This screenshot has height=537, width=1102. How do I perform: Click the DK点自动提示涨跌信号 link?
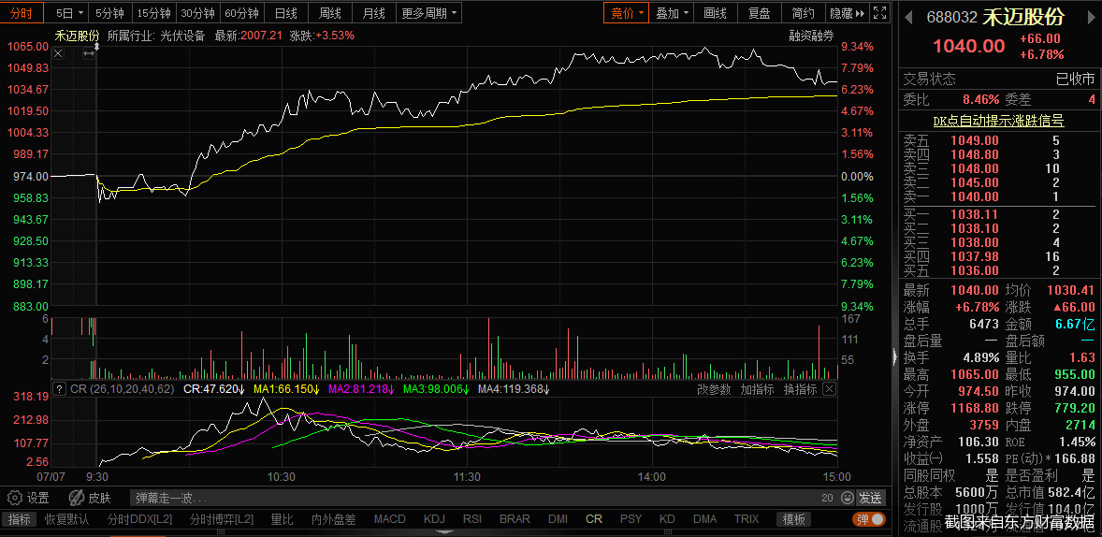coord(998,121)
